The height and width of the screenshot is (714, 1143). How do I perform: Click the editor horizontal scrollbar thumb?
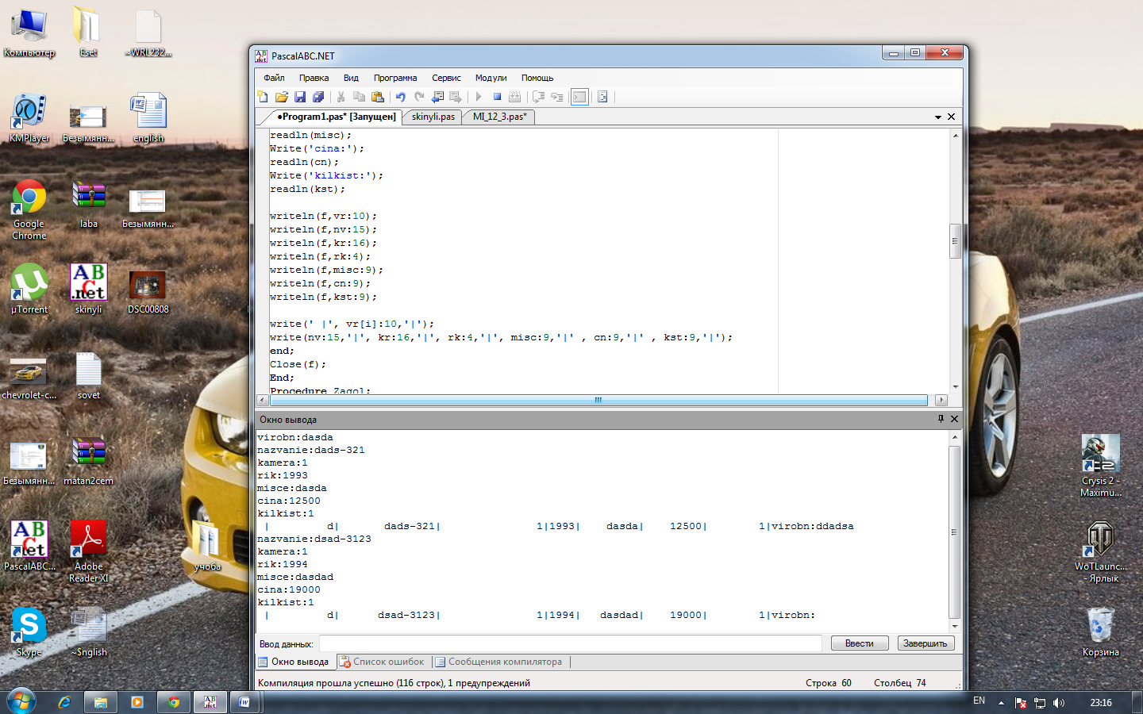[x=598, y=401]
